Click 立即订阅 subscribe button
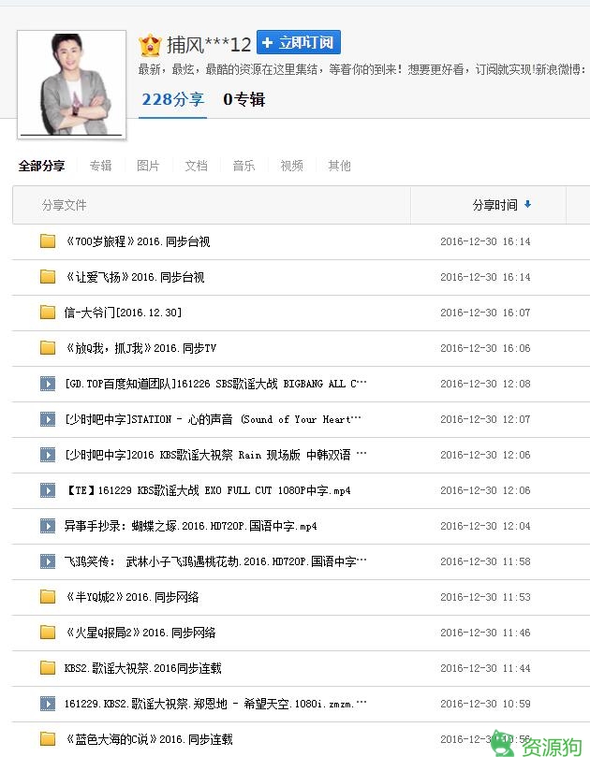This screenshot has width=590, height=757. (299, 42)
